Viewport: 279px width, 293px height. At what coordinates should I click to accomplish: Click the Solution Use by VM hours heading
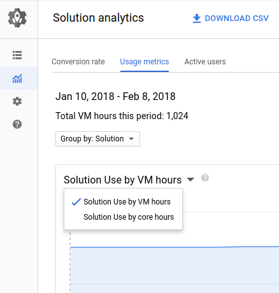point(122,180)
